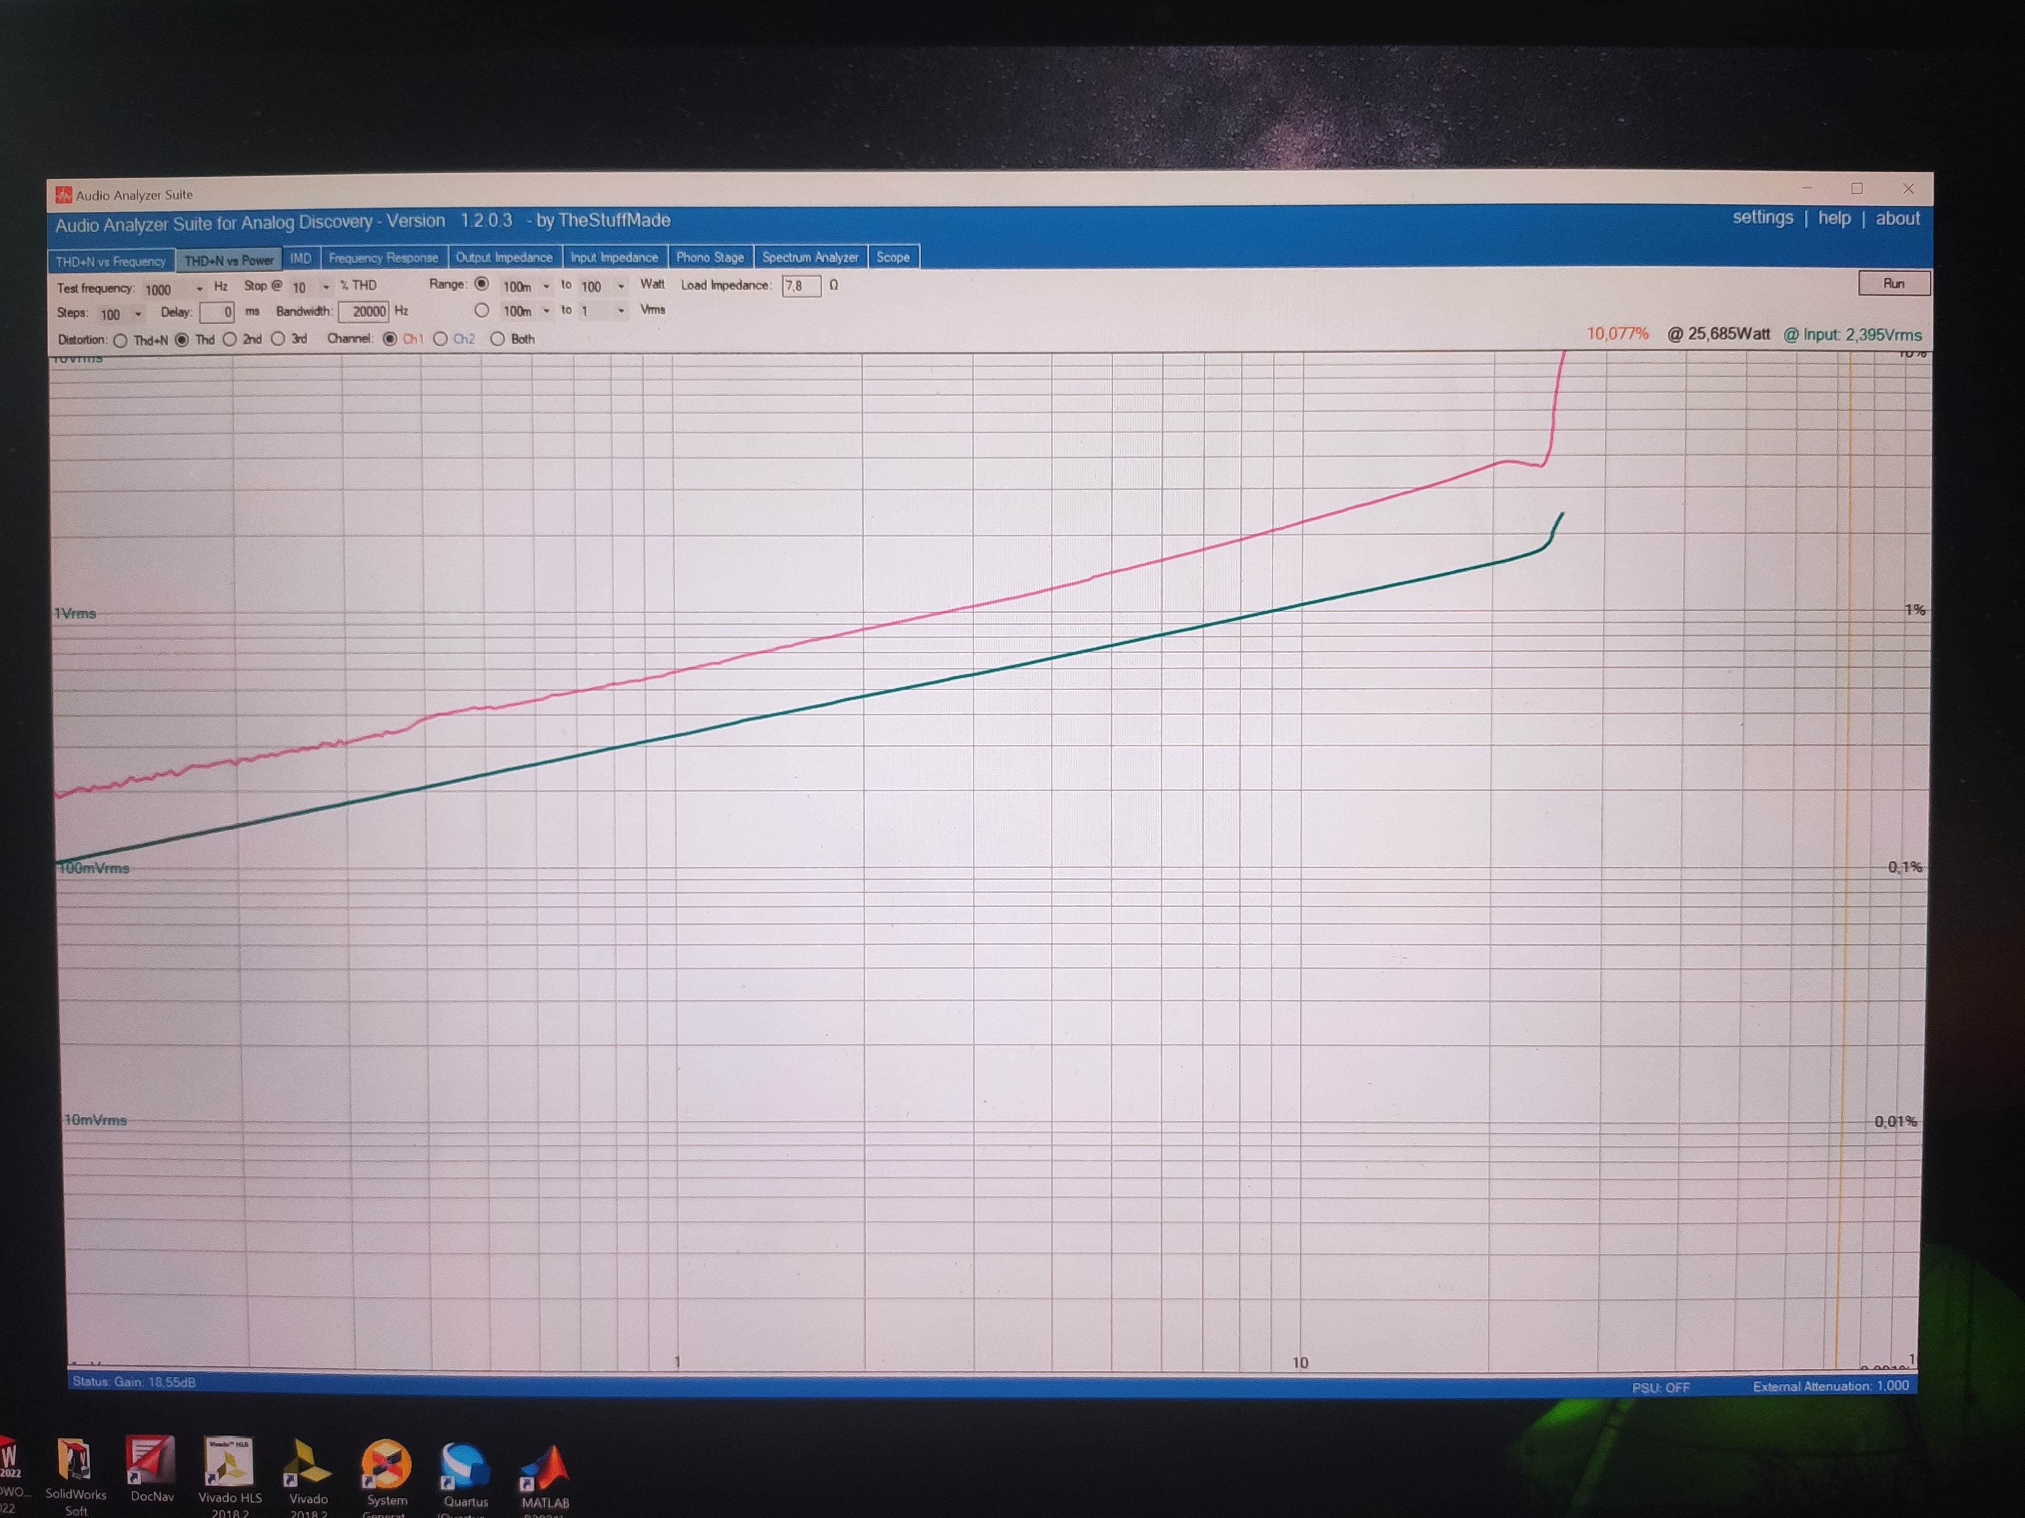Image resolution: width=2025 pixels, height=1518 pixels.
Task: Launch the System Generator shortcut
Action: tap(385, 1468)
